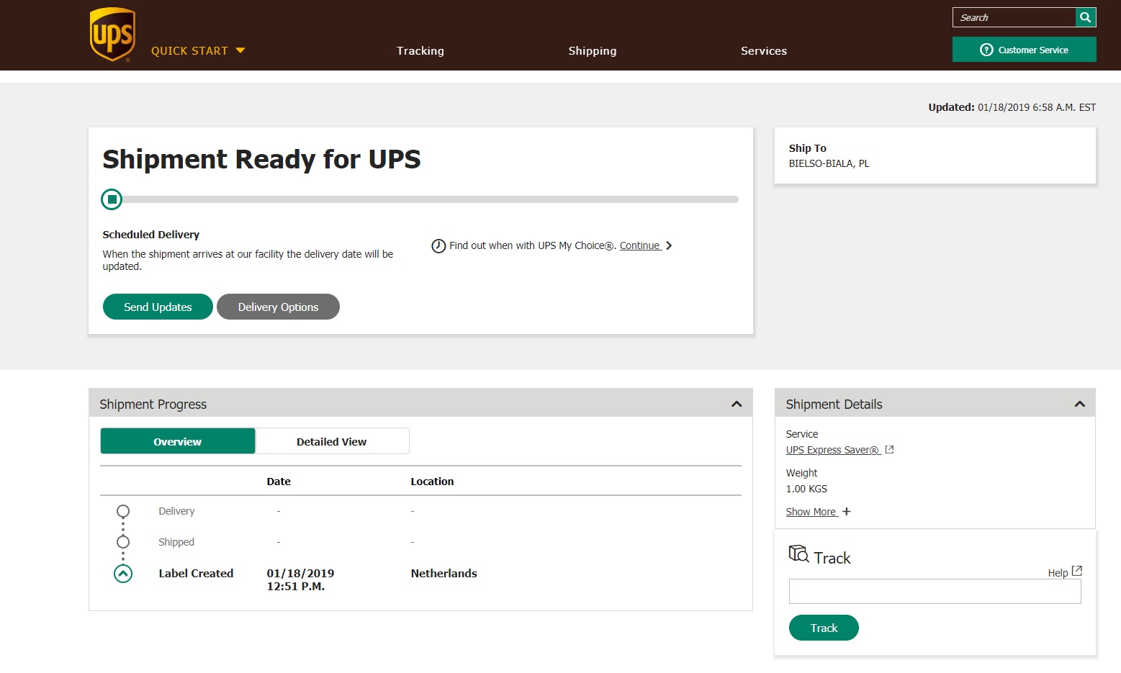Click the Location column header
The height and width of the screenshot is (673, 1121).
tap(432, 482)
